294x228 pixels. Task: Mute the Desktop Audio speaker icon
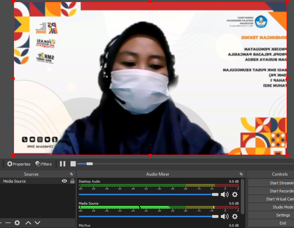[x=224, y=194]
